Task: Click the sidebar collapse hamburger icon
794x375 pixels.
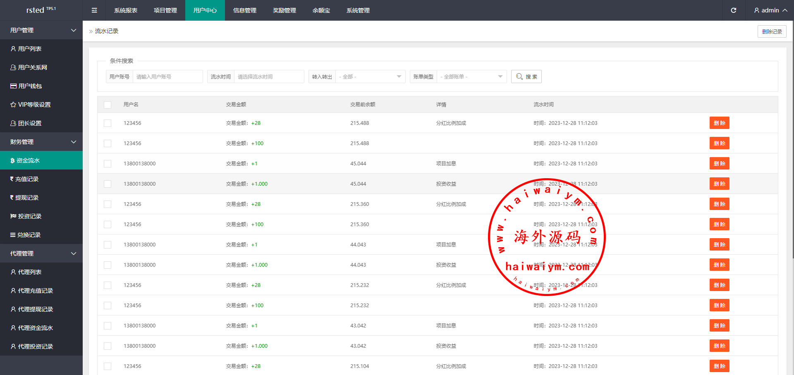Action: (94, 10)
